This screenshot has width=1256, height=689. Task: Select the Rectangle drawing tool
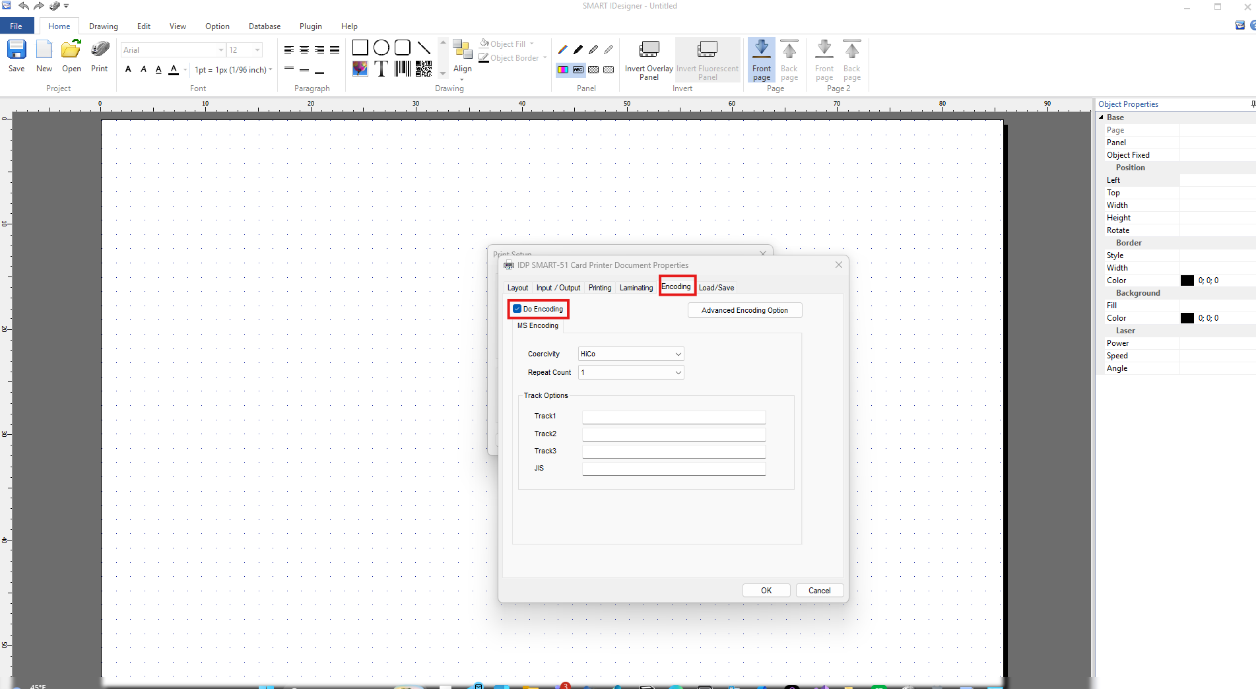[x=360, y=48]
